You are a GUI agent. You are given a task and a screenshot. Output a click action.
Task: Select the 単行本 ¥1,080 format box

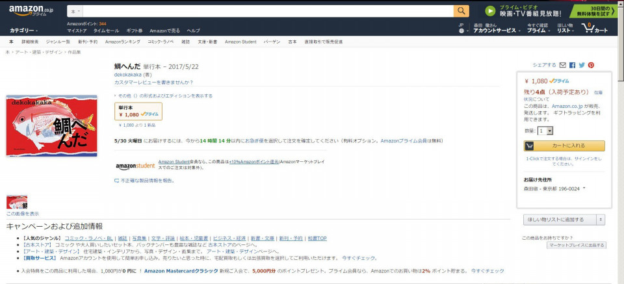138,111
